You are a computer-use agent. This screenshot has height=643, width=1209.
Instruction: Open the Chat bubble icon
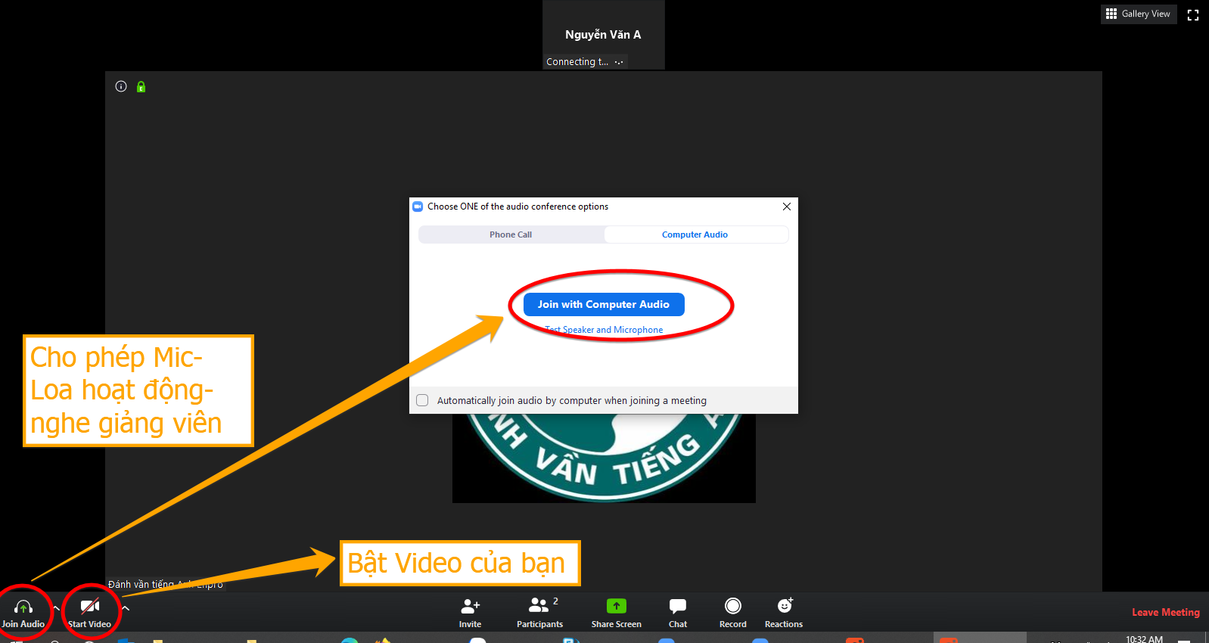pos(678,607)
